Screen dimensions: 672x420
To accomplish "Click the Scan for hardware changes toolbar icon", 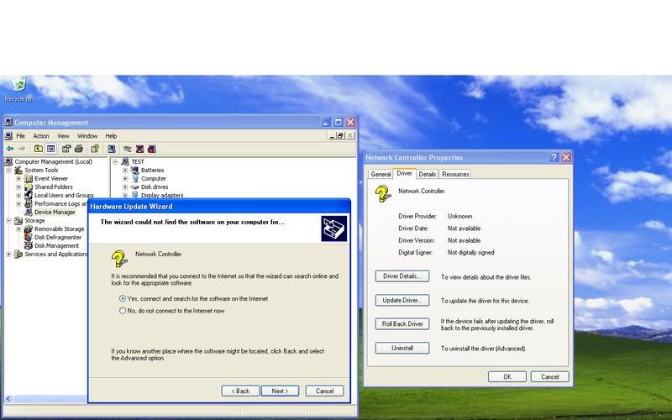I will point(112,149).
